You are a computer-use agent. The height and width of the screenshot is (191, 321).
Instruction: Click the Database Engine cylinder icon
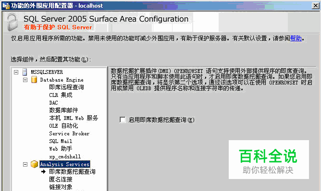pyautogui.click(x=34, y=80)
